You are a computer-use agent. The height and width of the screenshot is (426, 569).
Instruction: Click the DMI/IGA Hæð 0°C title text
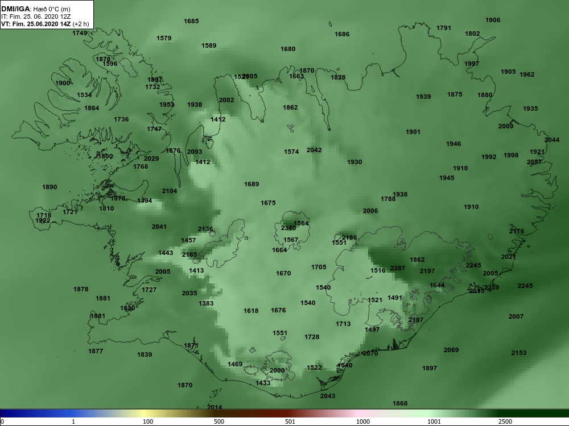click(x=35, y=9)
